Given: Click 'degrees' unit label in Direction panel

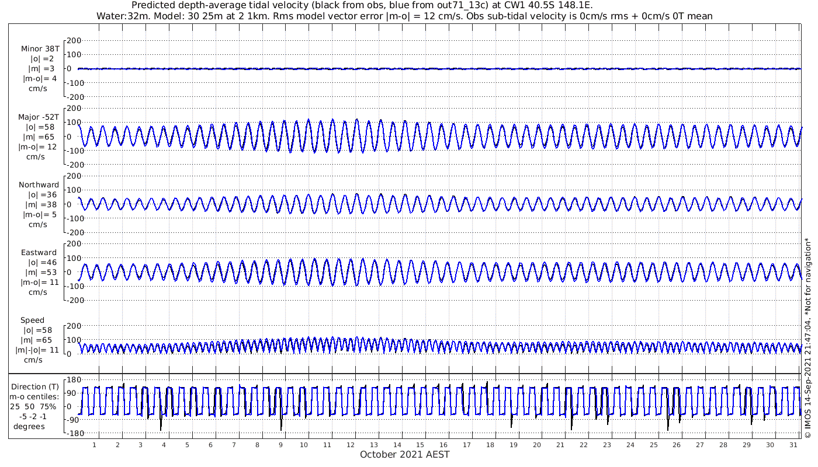Looking at the screenshot, I should pos(29,427).
